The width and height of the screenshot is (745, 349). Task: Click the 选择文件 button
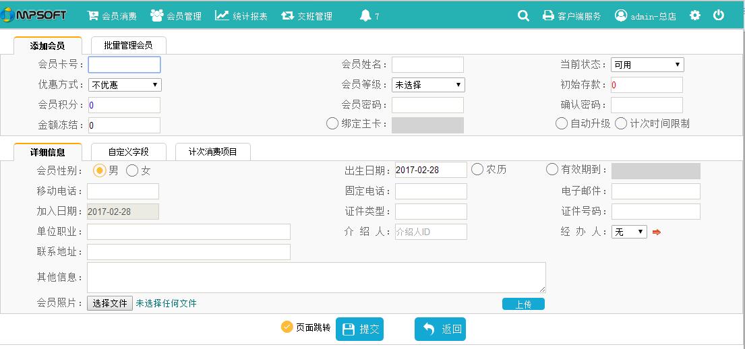[110, 303]
